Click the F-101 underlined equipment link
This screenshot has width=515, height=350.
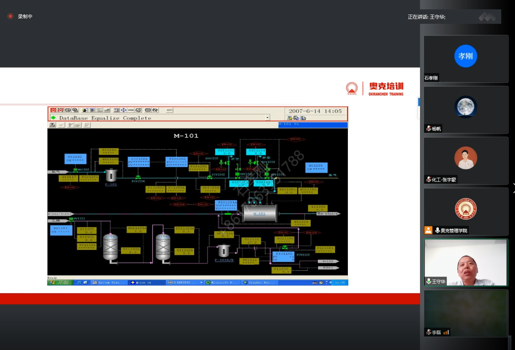[x=111, y=184]
